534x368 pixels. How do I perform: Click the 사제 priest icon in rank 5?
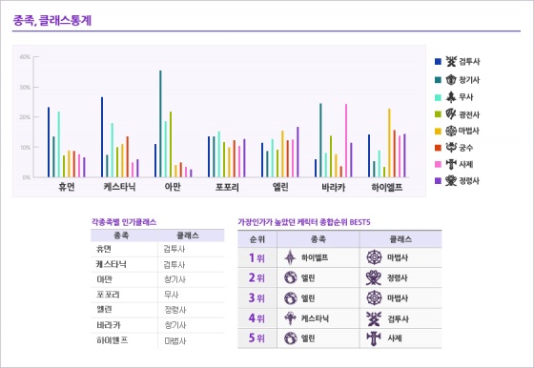(374, 338)
